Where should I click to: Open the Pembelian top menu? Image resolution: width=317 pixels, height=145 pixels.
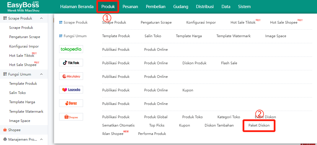tap(156, 7)
